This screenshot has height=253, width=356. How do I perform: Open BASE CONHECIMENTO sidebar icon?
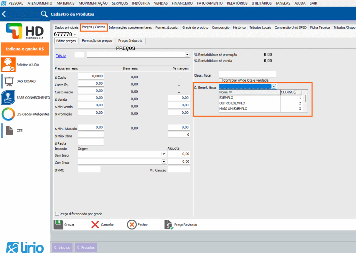coord(8,98)
